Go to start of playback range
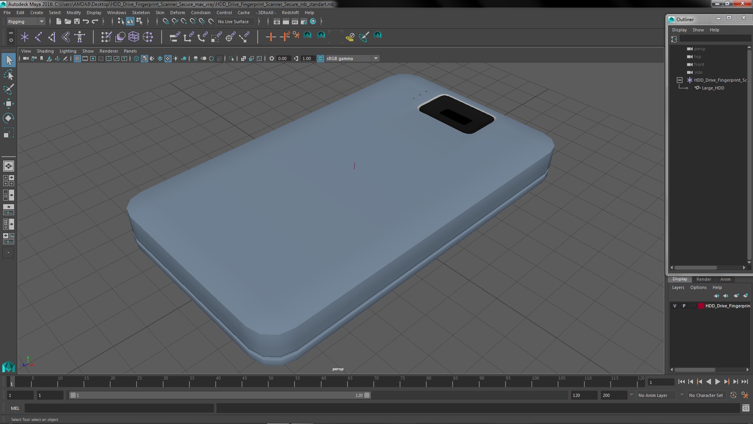The image size is (753, 424). [681, 382]
